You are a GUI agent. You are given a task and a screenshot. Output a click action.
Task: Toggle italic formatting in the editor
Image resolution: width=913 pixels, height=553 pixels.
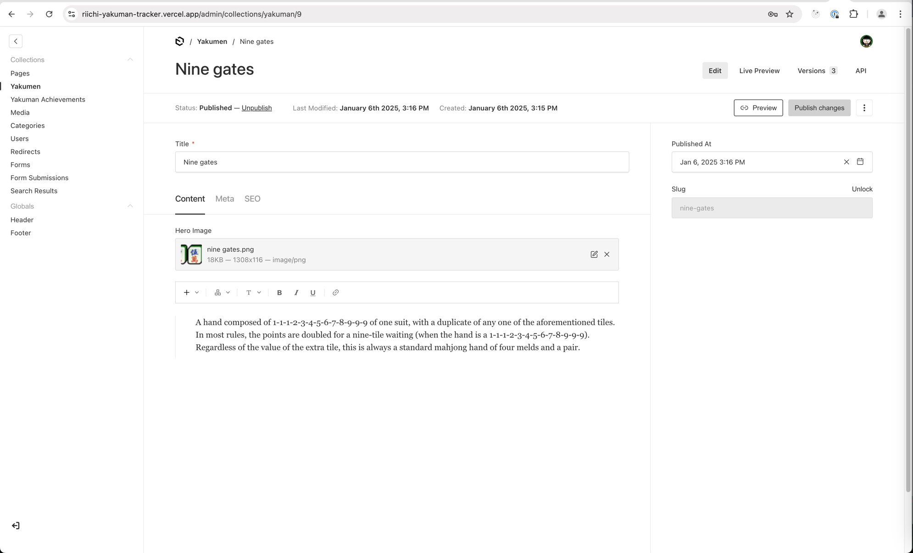click(x=296, y=292)
